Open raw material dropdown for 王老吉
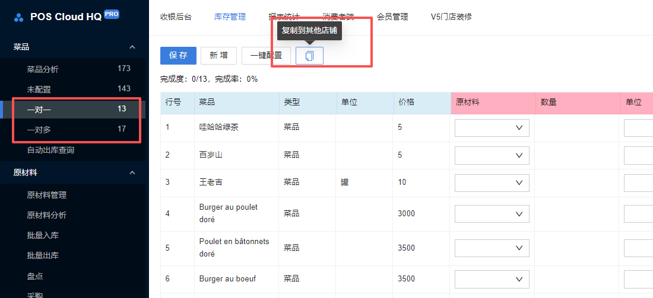Viewport: 653px width, 298px height. tap(492, 182)
